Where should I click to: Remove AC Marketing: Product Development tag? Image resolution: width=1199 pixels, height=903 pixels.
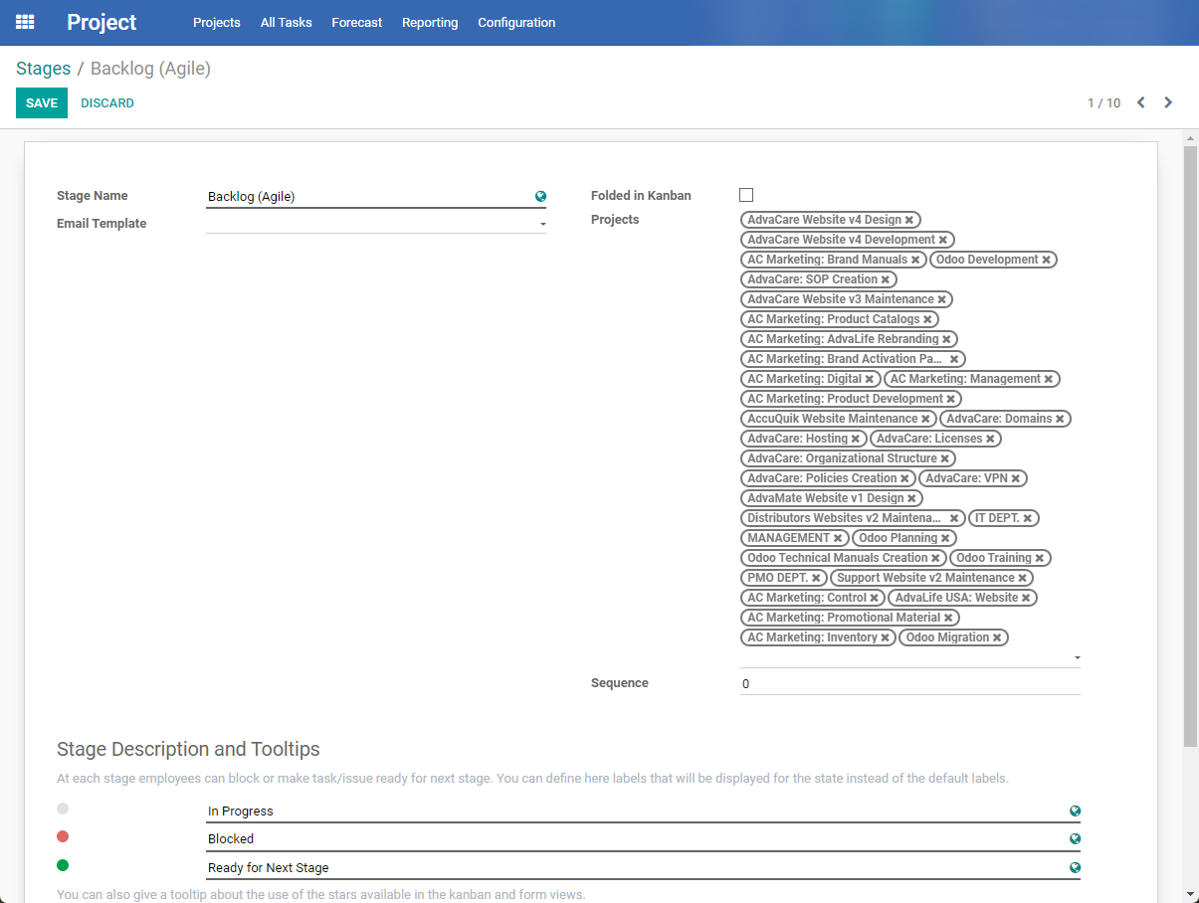pyautogui.click(x=950, y=399)
